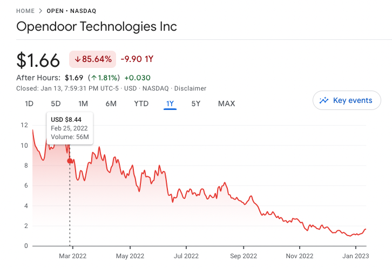Open the Disclaimer link
This screenshot has height=269, width=392.
click(190, 88)
